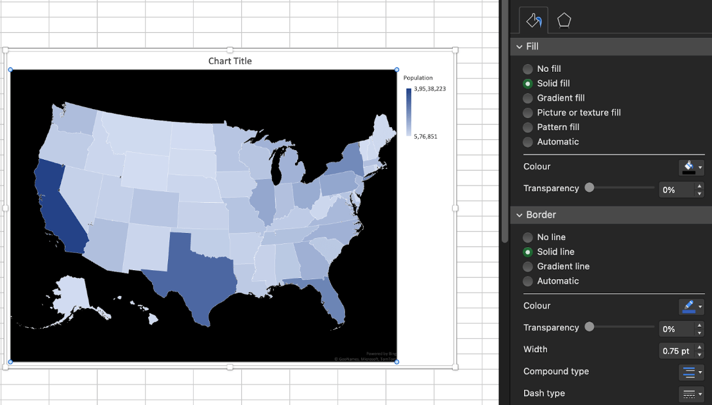Collapse the Border section
Screen dimensions: 712x405
(520, 215)
